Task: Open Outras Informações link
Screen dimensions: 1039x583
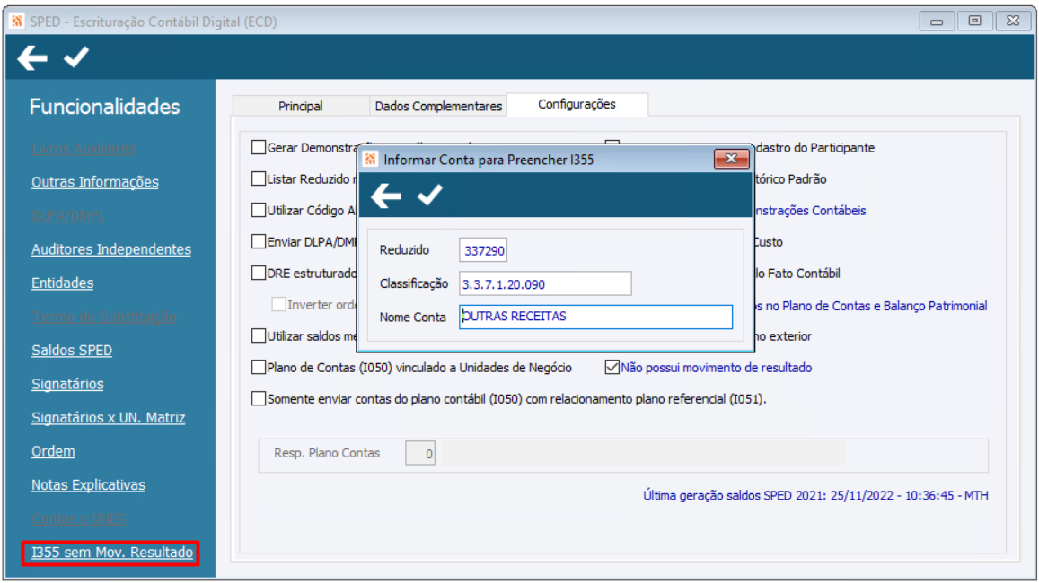Action: coord(95,182)
